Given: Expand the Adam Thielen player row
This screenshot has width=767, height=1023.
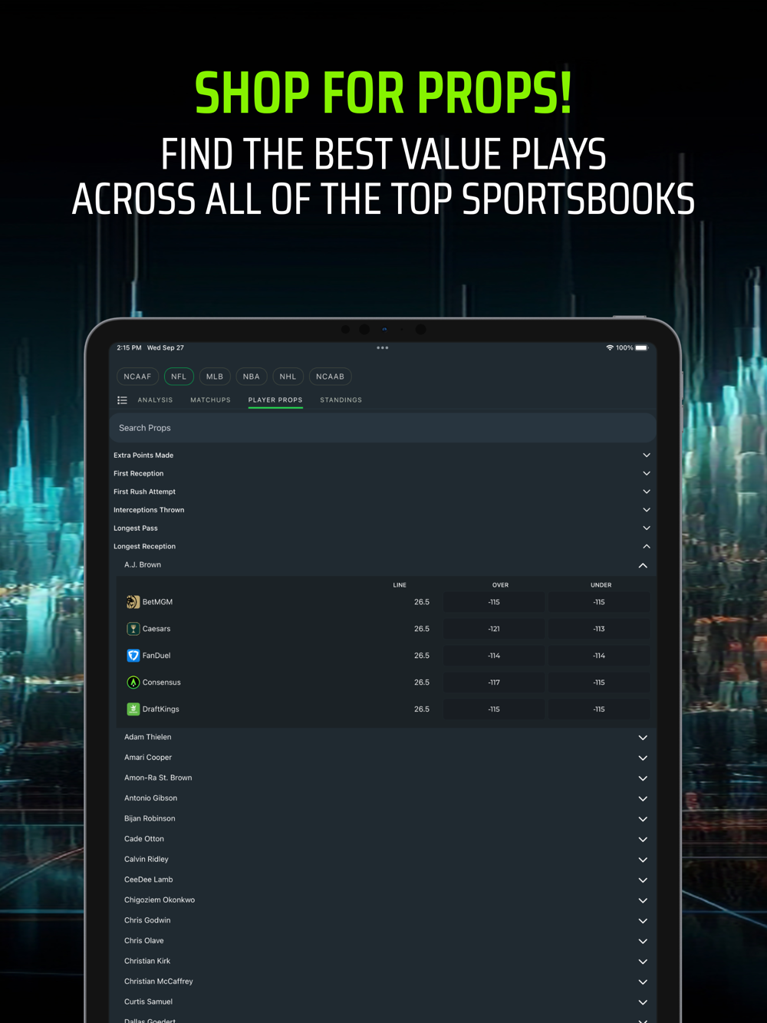Looking at the screenshot, I should [387, 738].
